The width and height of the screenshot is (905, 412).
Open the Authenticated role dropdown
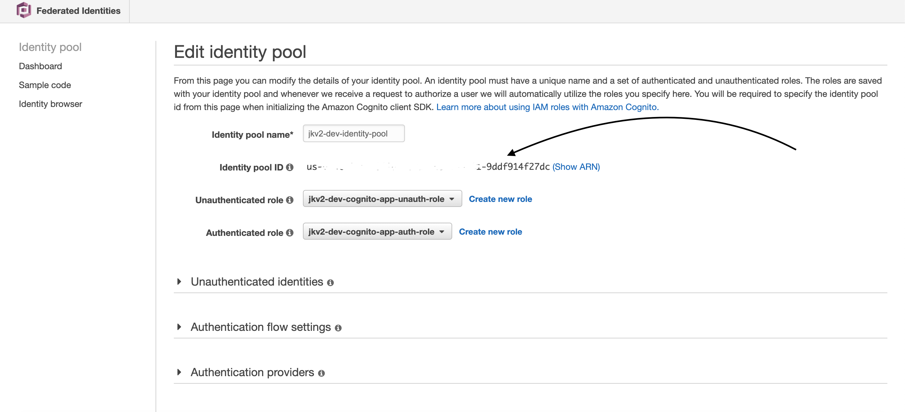pos(377,231)
